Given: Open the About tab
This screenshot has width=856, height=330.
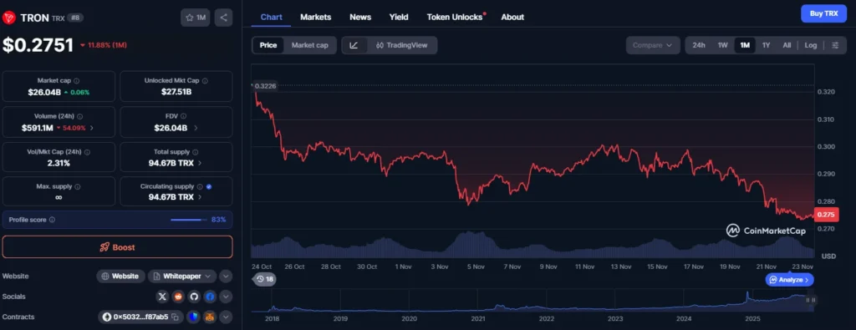Looking at the screenshot, I should click(512, 17).
